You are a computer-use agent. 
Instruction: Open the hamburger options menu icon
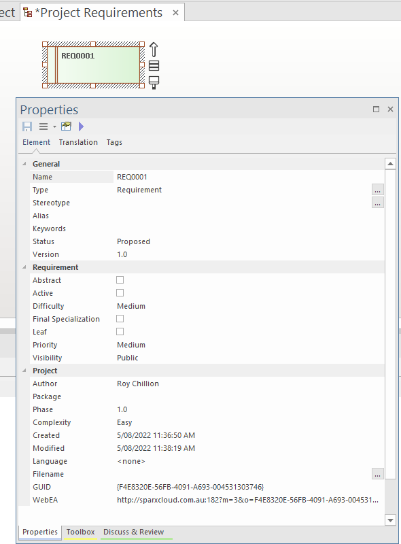point(43,126)
